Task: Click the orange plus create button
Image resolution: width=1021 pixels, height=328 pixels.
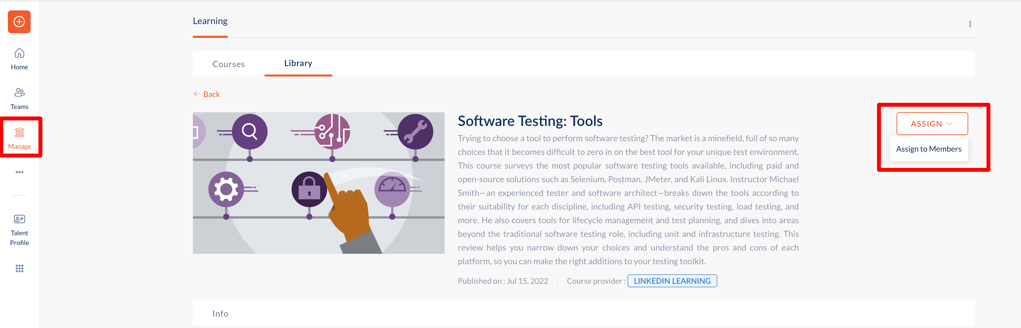Action: [19, 22]
